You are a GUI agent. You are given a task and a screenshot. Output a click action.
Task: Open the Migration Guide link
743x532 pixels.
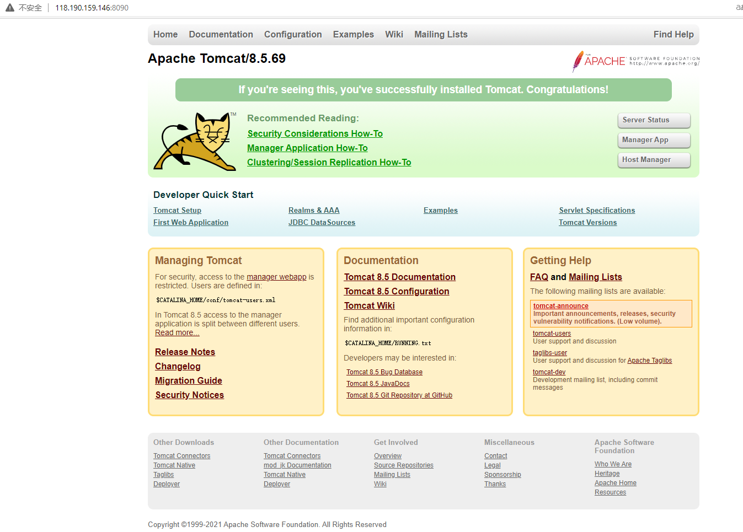click(x=189, y=380)
